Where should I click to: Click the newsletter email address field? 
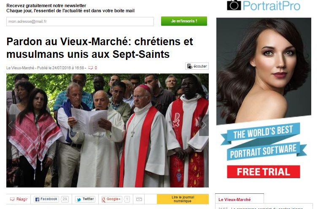(x=80, y=22)
